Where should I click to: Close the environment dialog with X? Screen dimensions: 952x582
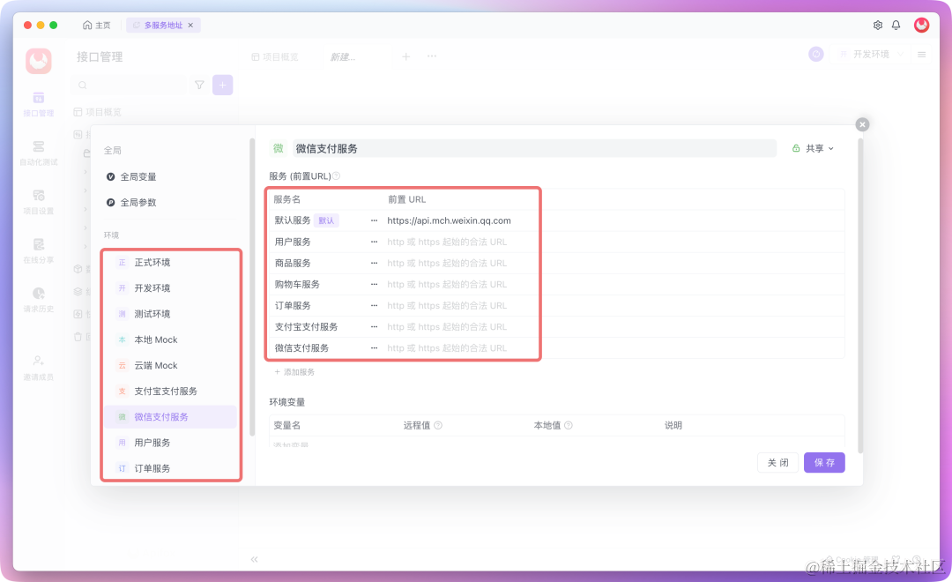[862, 124]
